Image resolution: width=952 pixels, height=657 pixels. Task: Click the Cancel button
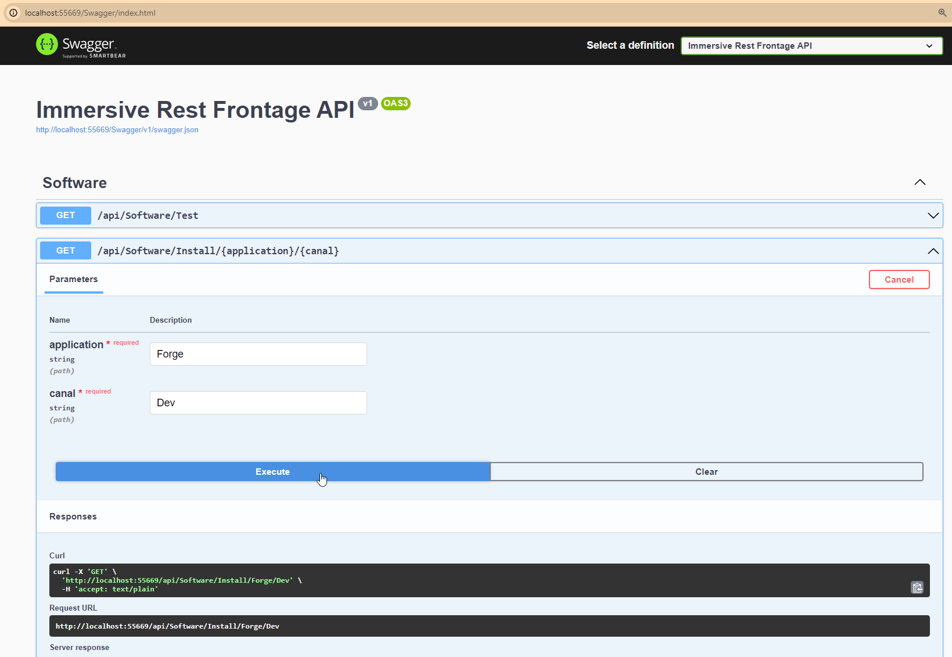tap(899, 279)
